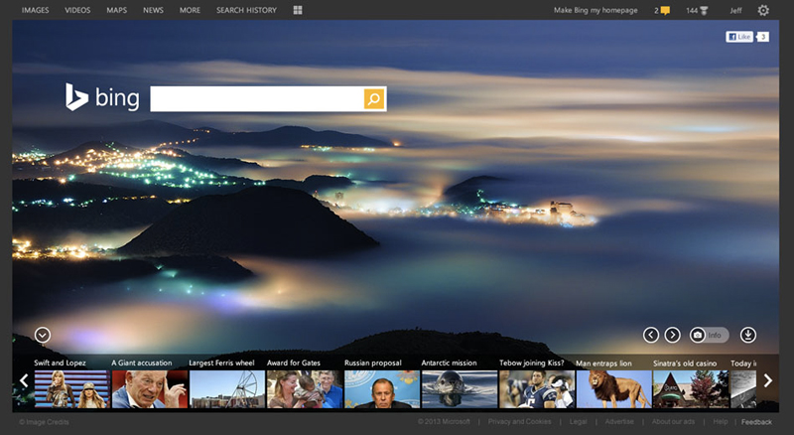Open the Privacy and Cookies footer link
The width and height of the screenshot is (794, 435).
[519, 422]
